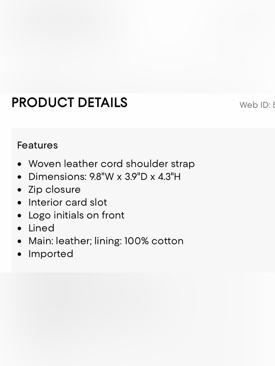The height and width of the screenshot is (366, 275).
Task: Select the Main leather lining cotton line
Action: pyautogui.click(x=106, y=241)
